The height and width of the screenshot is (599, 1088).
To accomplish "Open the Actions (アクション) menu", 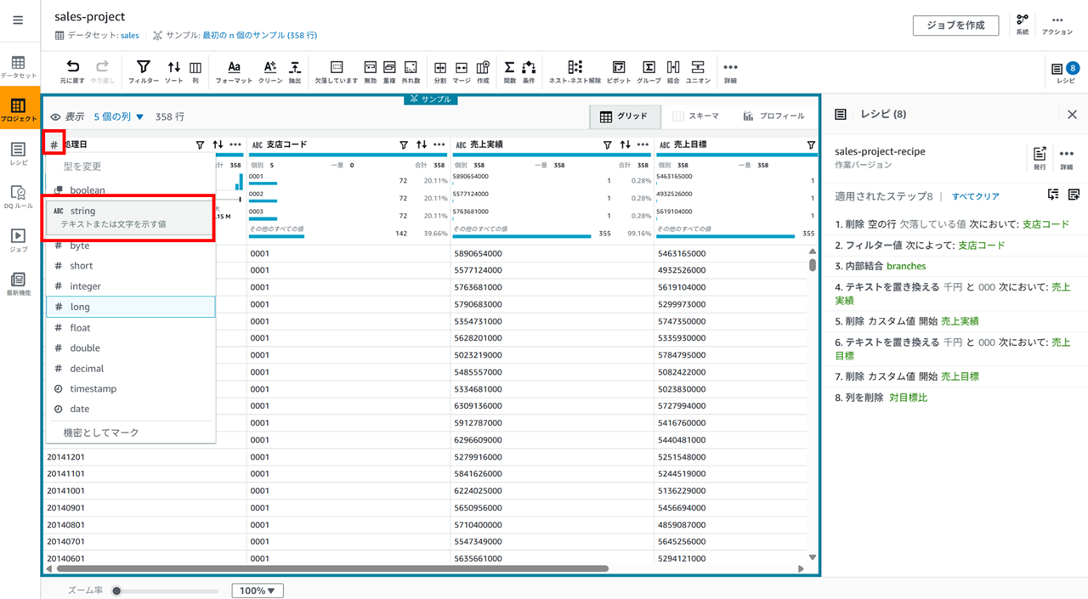I will pyautogui.click(x=1057, y=24).
